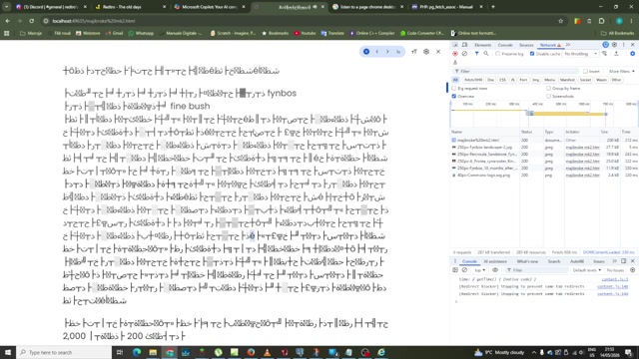Screen dimensions: 639x359
Task: Tick the Invert filter checkbox
Action: [585, 71]
